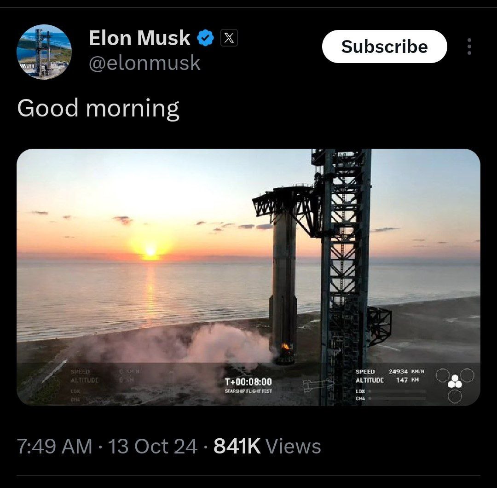Open Elon Musk's profile avatar
The width and height of the screenshot is (497, 488).
click(44, 52)
